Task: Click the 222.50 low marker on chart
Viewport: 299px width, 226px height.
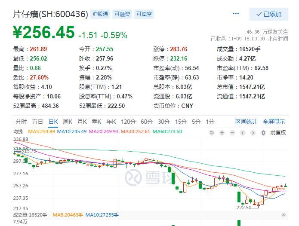Action: [x=244, y=208]
